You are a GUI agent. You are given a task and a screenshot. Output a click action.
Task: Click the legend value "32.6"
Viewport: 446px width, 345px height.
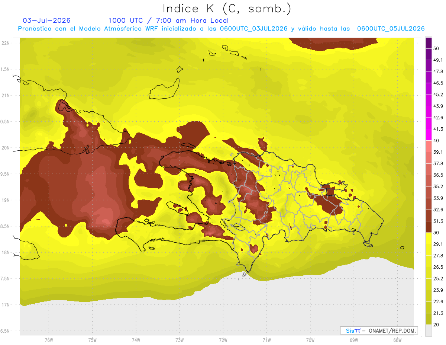pyautogui.click(x=438, y=210)
